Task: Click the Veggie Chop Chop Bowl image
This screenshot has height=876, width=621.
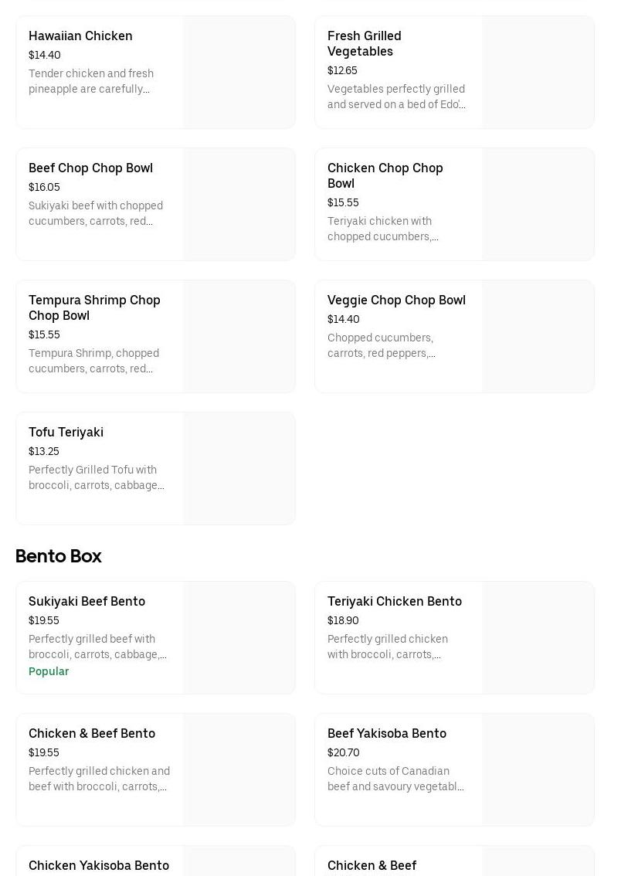Action: click(x=538, y=337)
